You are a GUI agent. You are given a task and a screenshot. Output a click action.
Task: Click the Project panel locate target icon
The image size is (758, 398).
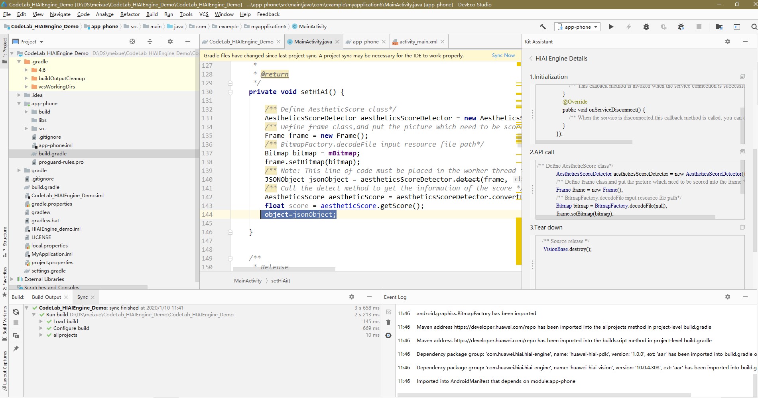pos(132,41)
